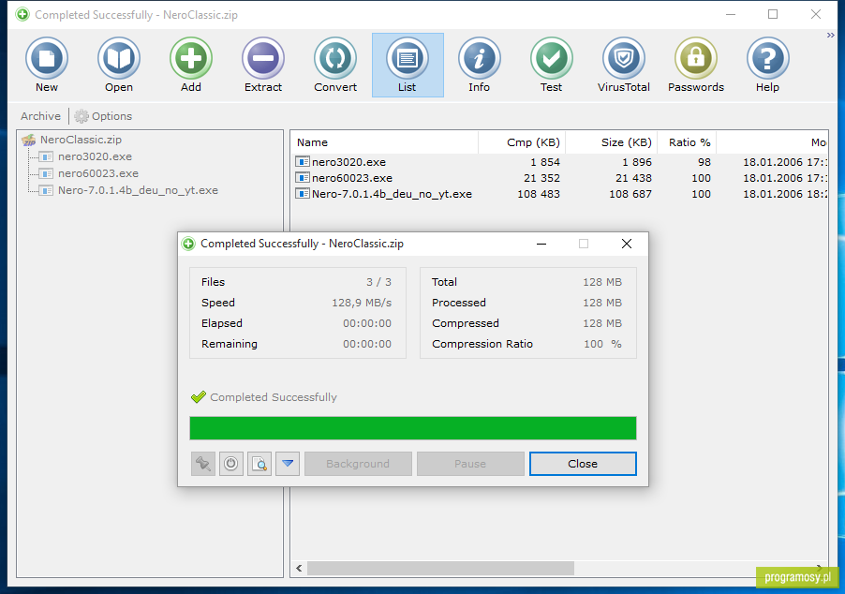Open the Options menu

coord(103,116)
